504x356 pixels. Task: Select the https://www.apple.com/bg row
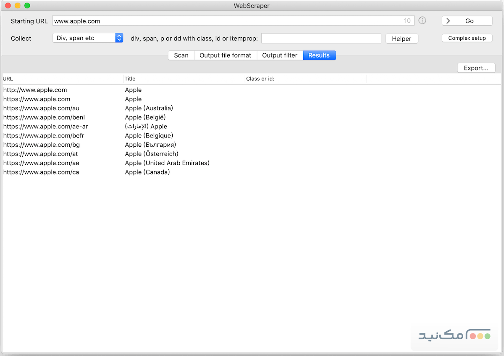click(41, 145)
